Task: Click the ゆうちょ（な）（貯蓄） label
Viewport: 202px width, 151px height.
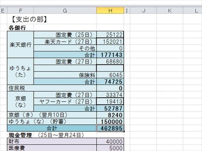Action: 52,122
